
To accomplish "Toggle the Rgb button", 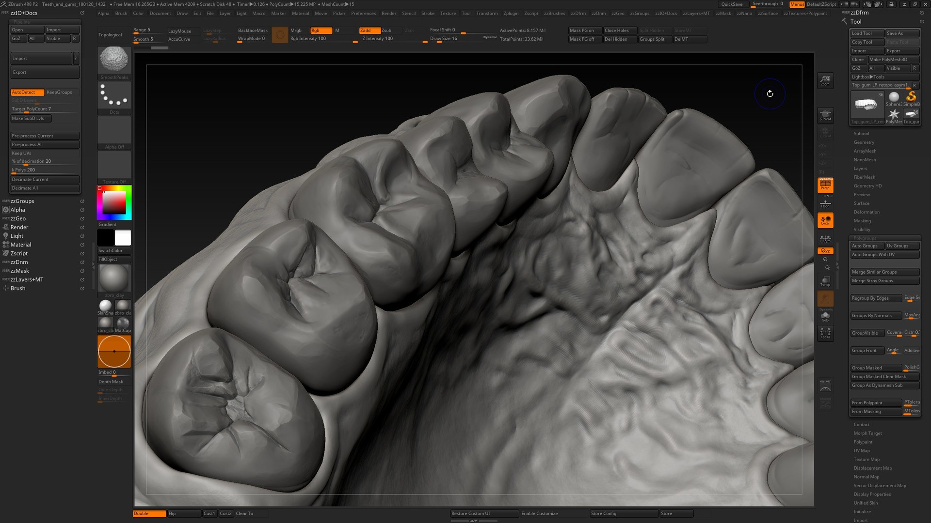I will pos(321,31).
